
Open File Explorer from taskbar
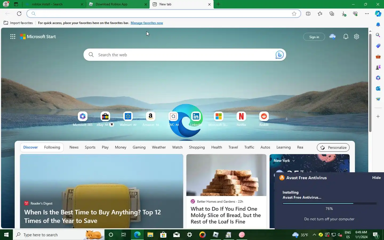point(150,235)
